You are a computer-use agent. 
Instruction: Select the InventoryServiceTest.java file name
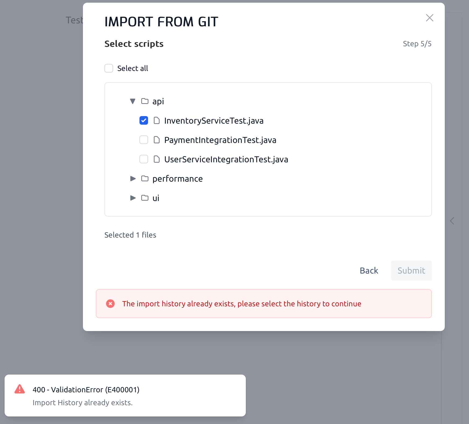pyautogui.click(x=214, y=121)
